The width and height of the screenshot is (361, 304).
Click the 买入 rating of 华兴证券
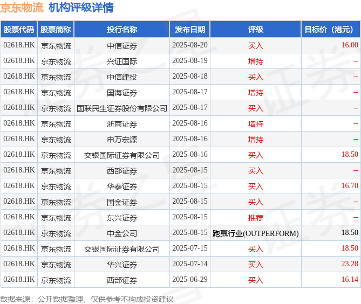[256, 265]
